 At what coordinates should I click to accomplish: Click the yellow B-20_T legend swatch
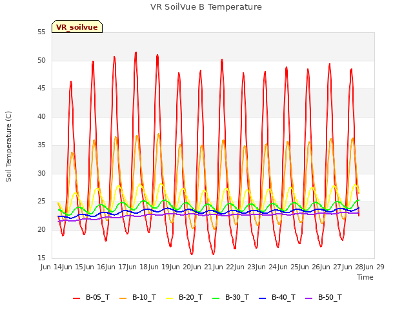[x=169, y=298]
